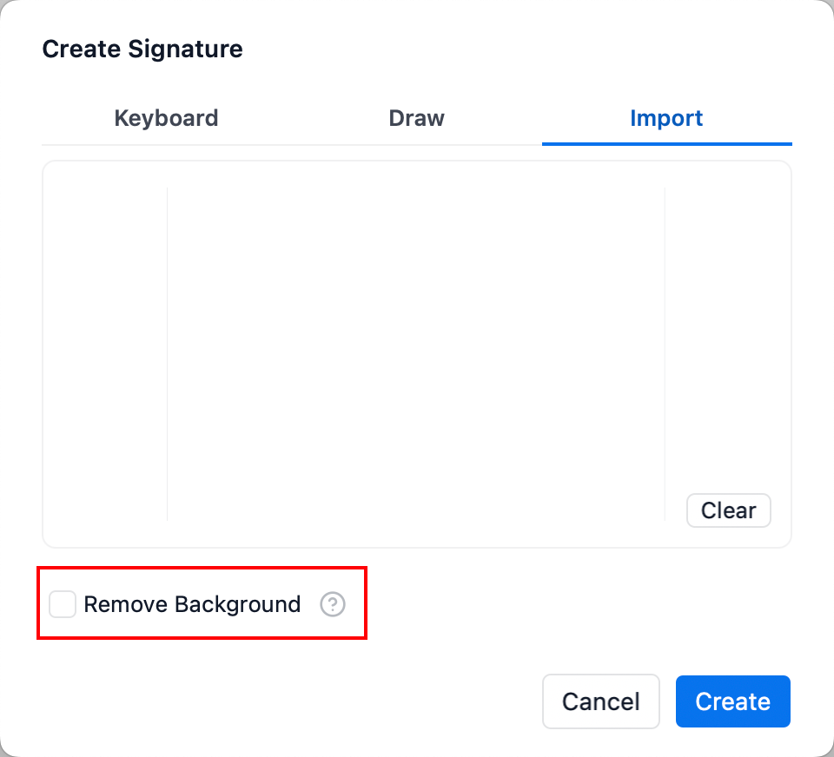Confirm with the blue Create button

(732, 701)
